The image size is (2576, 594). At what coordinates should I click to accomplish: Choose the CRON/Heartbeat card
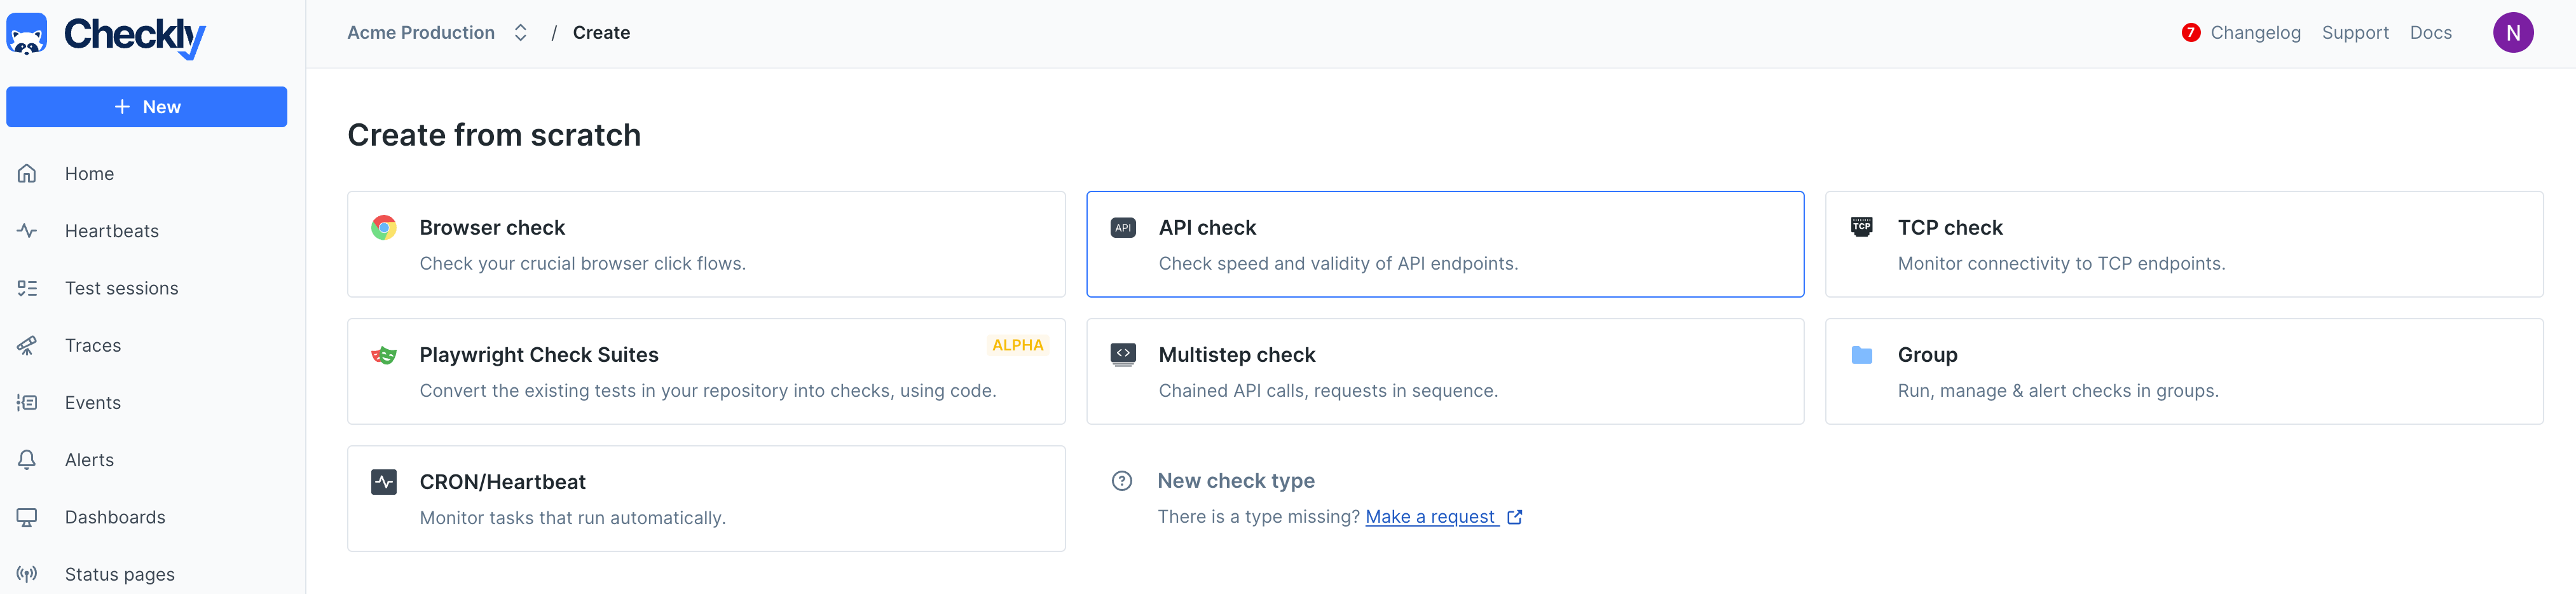pos(706,498)
